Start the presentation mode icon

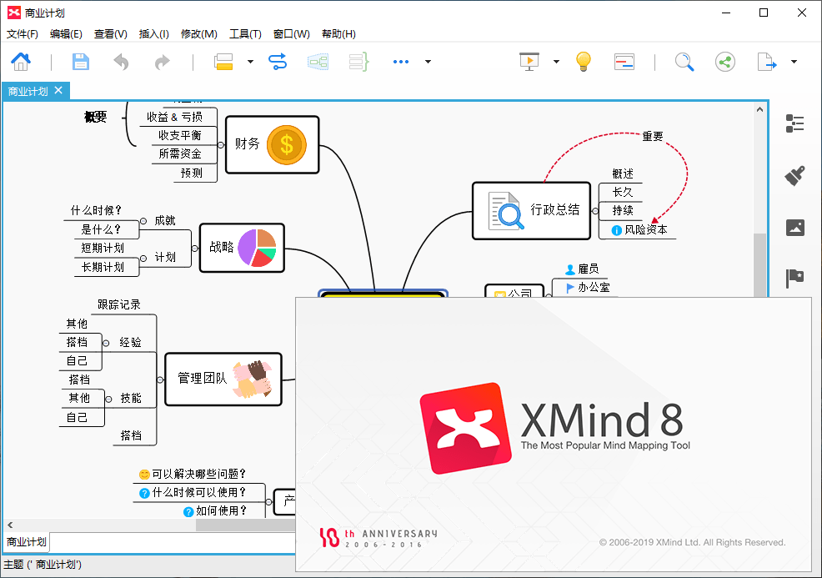click(x=529, y=62)
